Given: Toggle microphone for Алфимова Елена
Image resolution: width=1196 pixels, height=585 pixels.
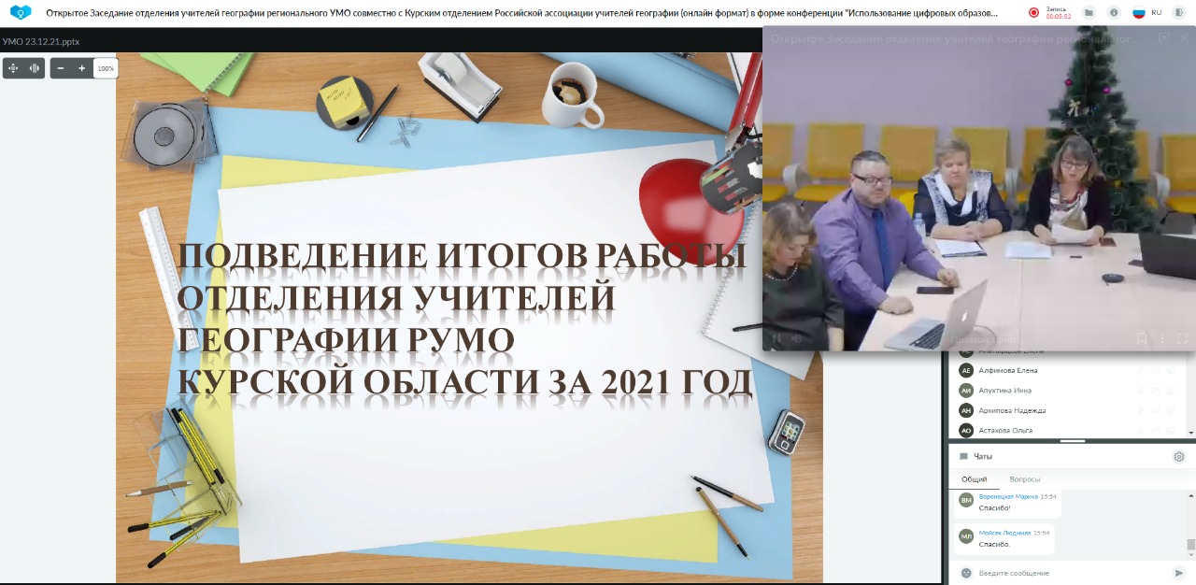Looking at the screenshot, I should 1140,371.
